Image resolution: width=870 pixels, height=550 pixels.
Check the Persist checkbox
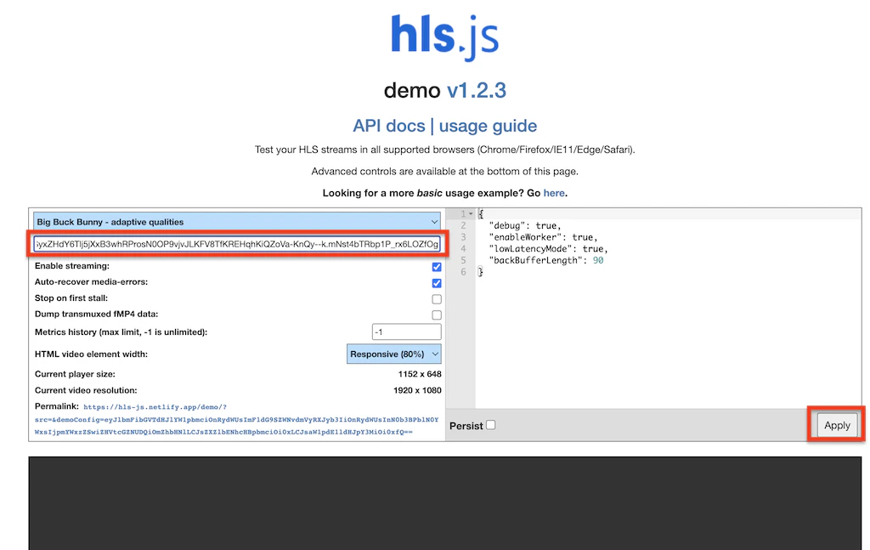point(490,425)
